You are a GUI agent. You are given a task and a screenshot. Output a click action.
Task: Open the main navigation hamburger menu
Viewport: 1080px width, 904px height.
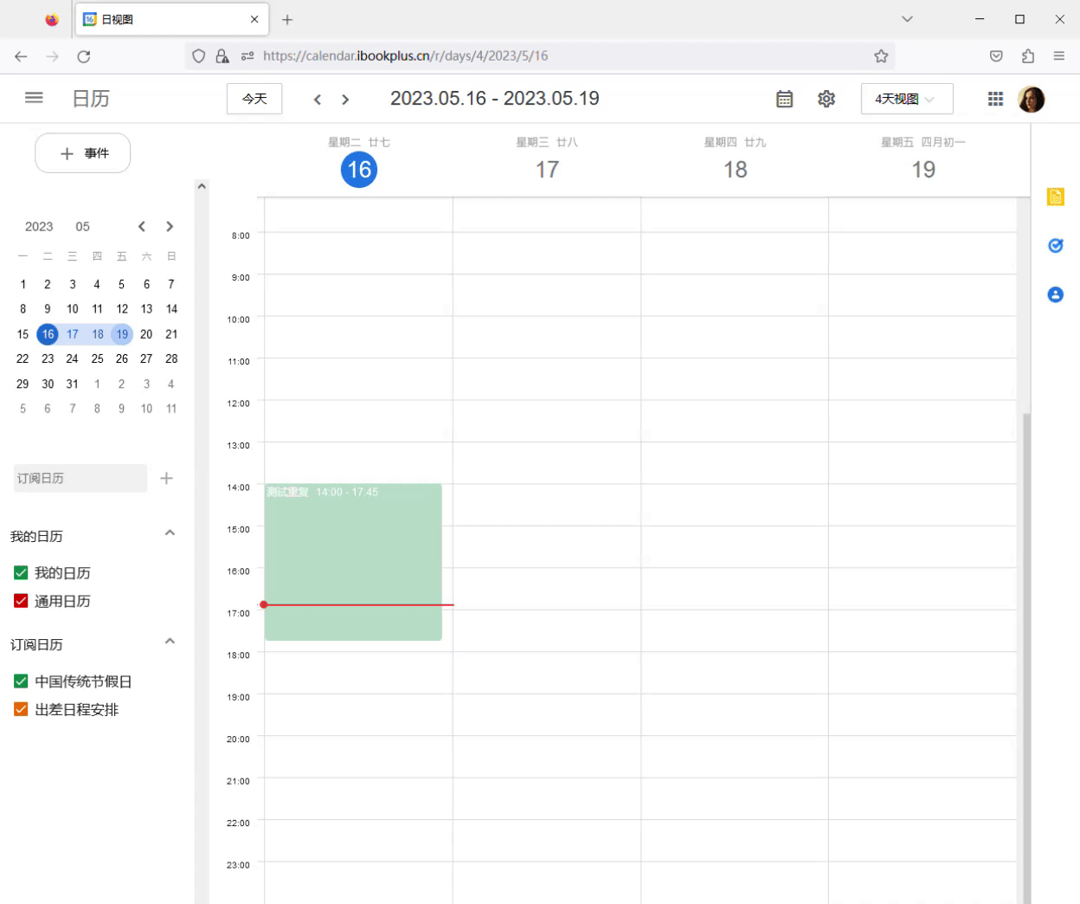tap(33, 98)
